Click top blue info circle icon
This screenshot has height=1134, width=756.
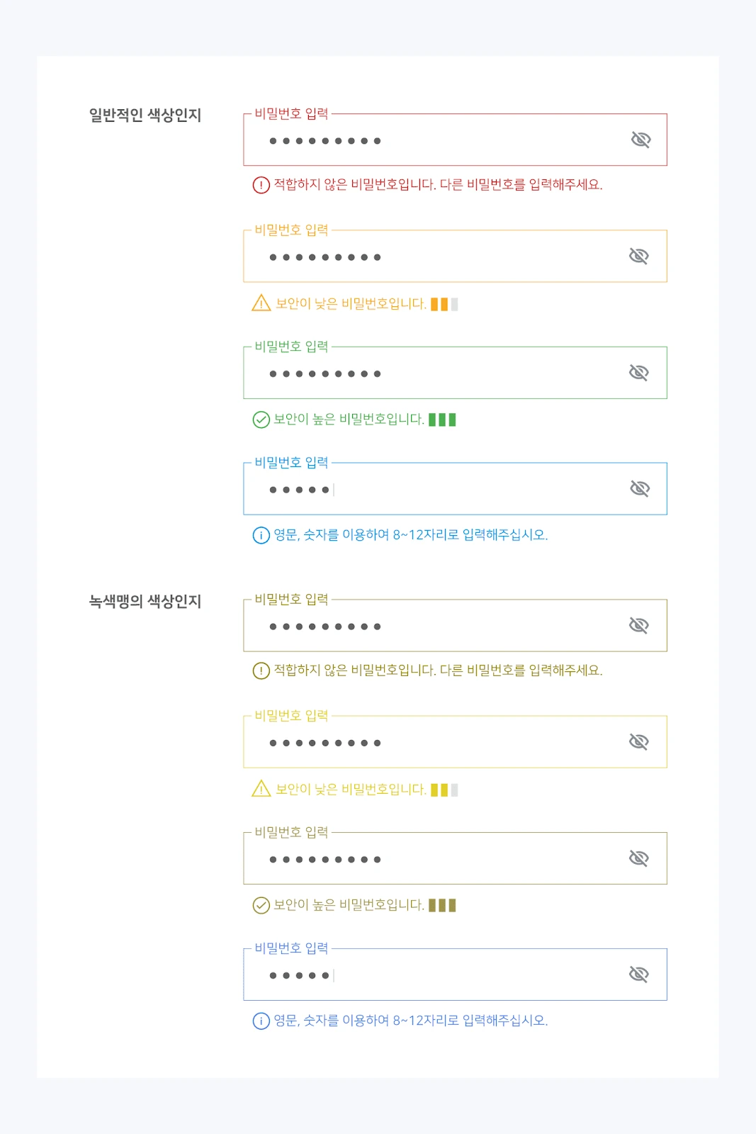261,535
